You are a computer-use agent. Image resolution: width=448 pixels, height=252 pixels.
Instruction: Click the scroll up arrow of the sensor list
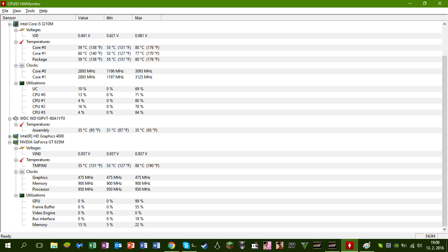445,24
